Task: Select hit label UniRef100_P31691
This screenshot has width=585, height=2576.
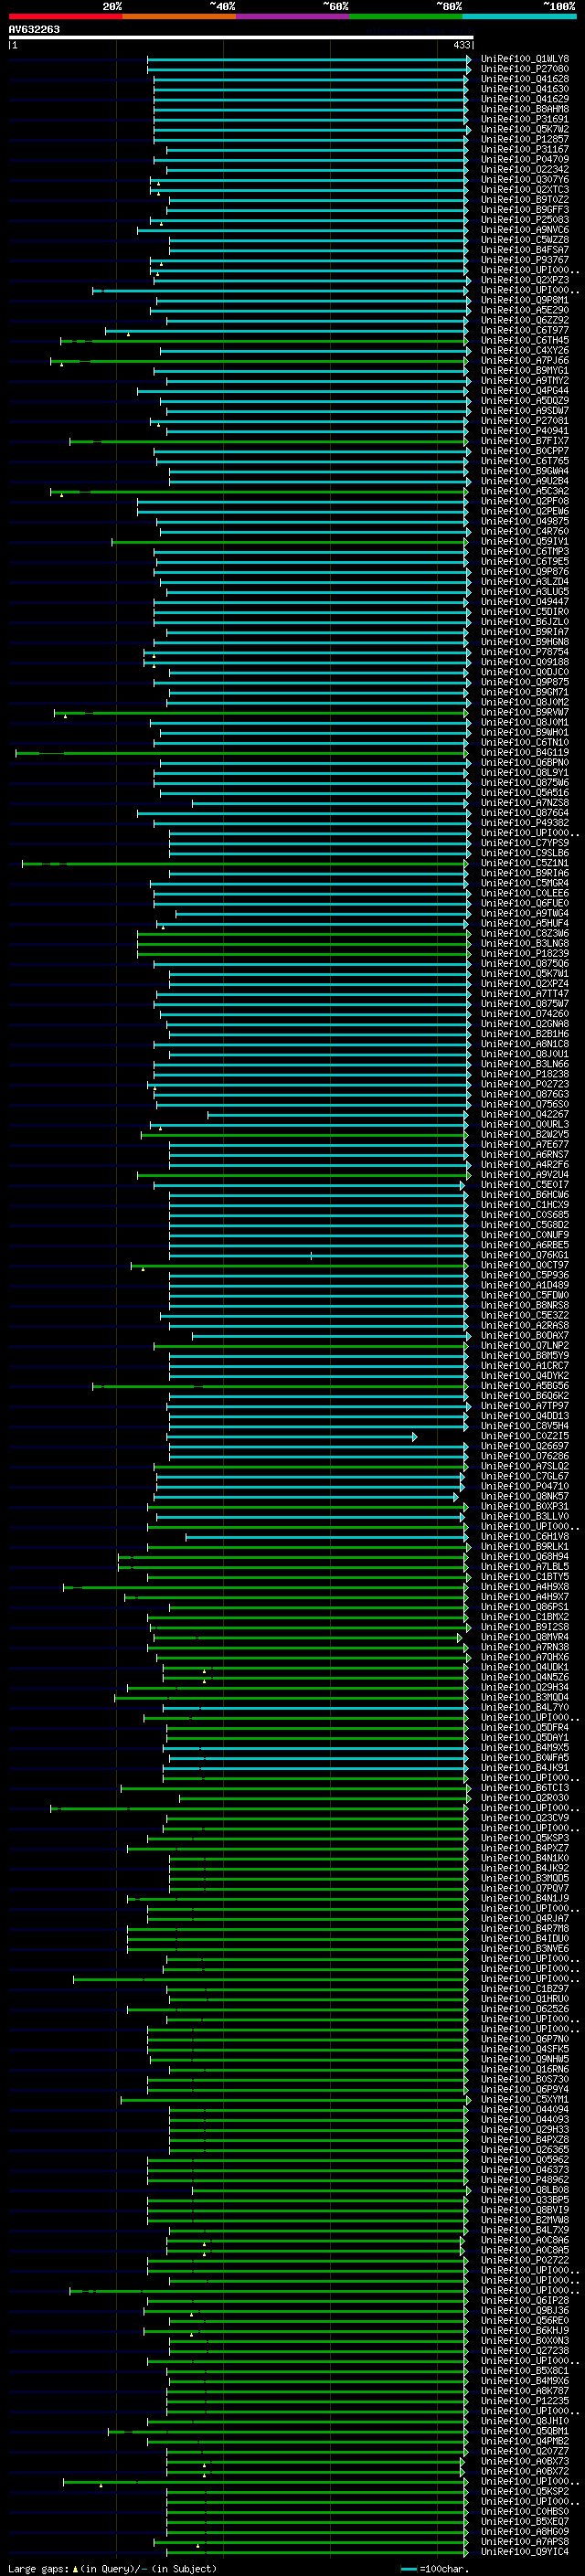Action: (x=525, y=119)
